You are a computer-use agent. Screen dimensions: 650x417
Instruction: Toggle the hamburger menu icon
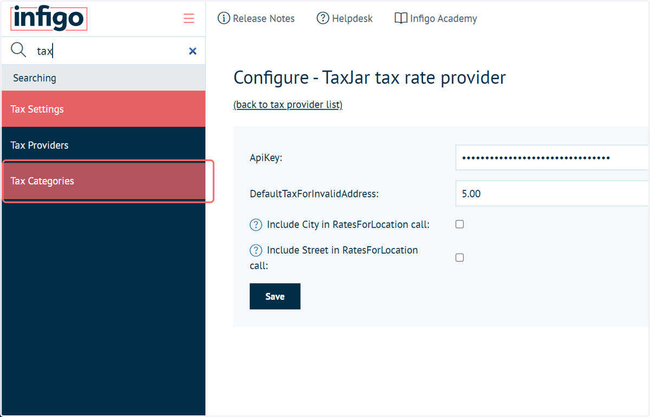(x=188, y=18)
